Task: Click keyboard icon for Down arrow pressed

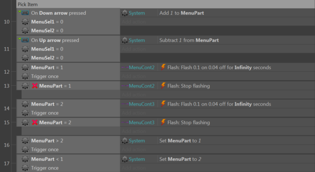Action: click(25, 13)
